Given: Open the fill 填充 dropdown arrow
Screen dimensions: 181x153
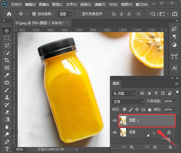Looking at the screenshot, I should point(176,109).
